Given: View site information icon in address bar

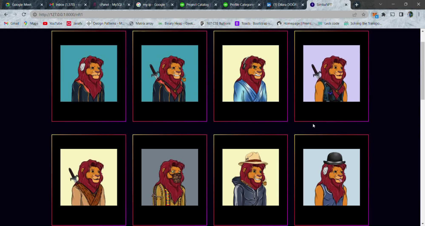Looking at the screenshot, I should (x=35, y=14).
